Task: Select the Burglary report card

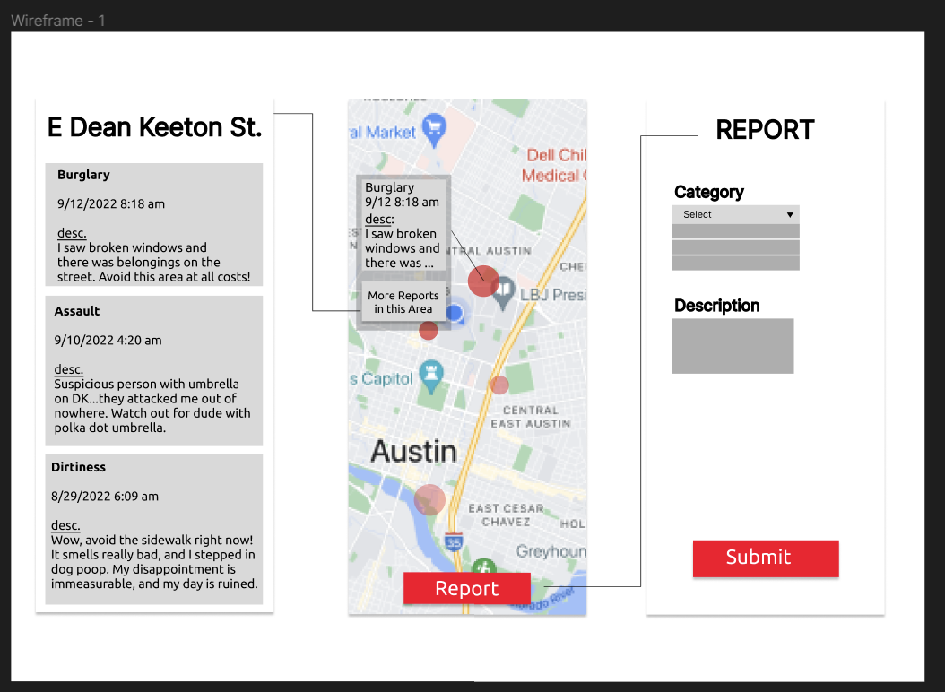Action: pos(153,224)
